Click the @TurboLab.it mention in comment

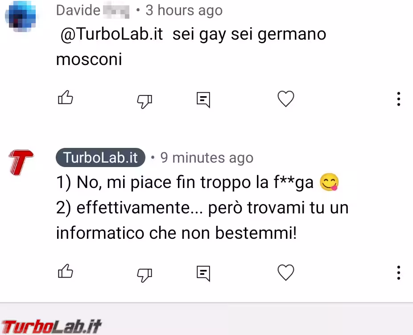[112, 34]
